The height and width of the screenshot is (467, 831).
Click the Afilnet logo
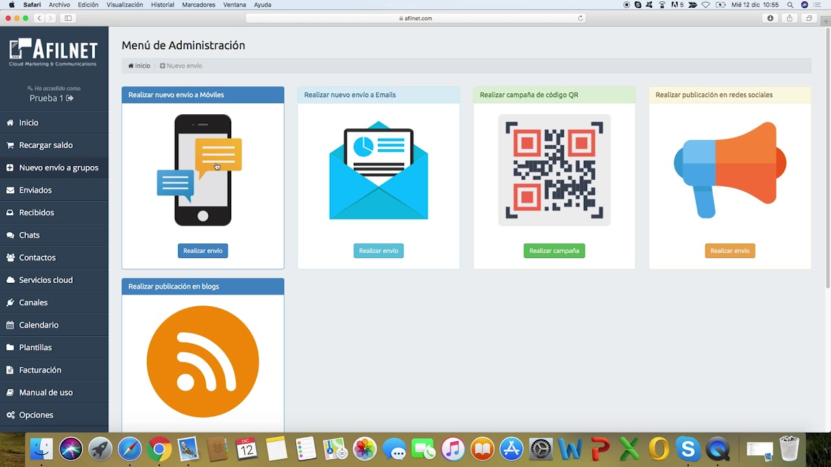(53, 52)
